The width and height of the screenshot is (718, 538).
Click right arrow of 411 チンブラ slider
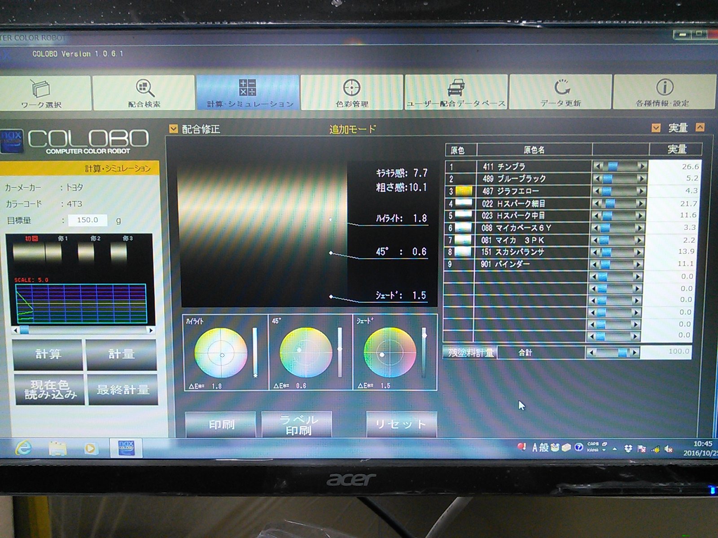click(x=643, y=167)
